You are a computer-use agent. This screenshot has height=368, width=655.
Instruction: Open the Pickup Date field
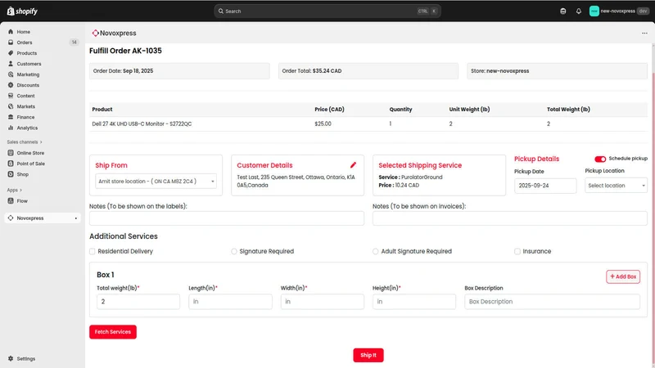[545, 186]
